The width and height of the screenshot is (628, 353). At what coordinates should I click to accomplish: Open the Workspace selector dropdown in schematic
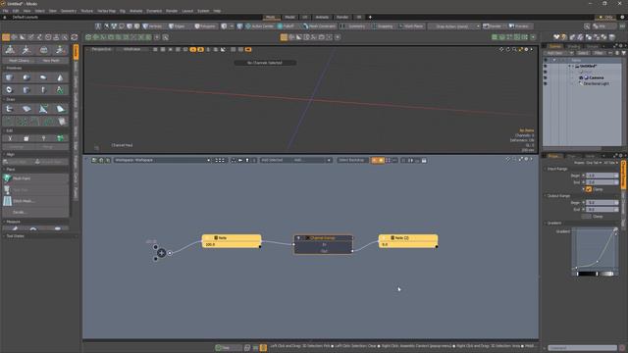coord(162,160)
